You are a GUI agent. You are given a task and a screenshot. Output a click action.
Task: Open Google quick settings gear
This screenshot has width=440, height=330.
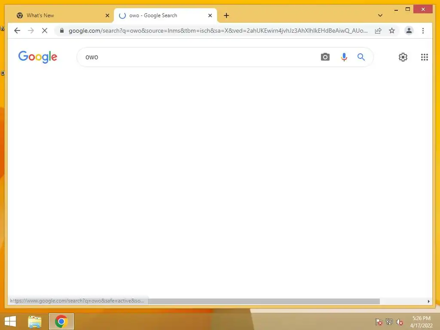[x=403, y=57]
